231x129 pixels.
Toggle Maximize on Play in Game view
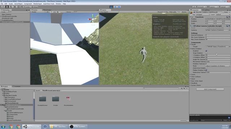[x=163, y=12]
